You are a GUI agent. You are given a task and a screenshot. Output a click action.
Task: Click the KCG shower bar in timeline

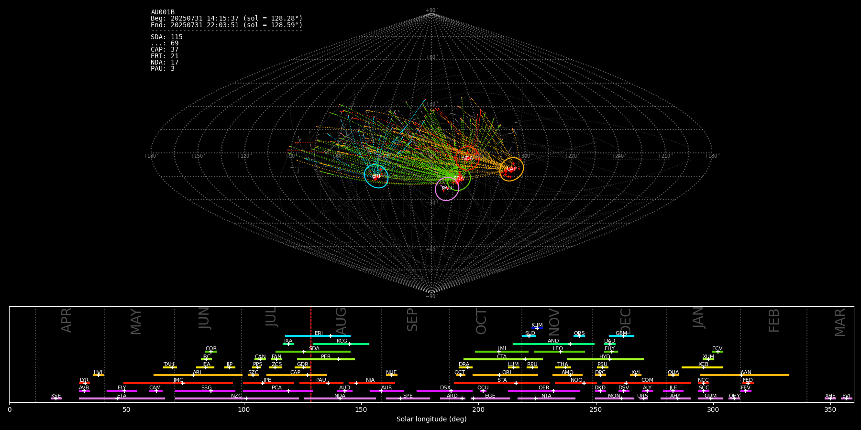tap(341, 344)
